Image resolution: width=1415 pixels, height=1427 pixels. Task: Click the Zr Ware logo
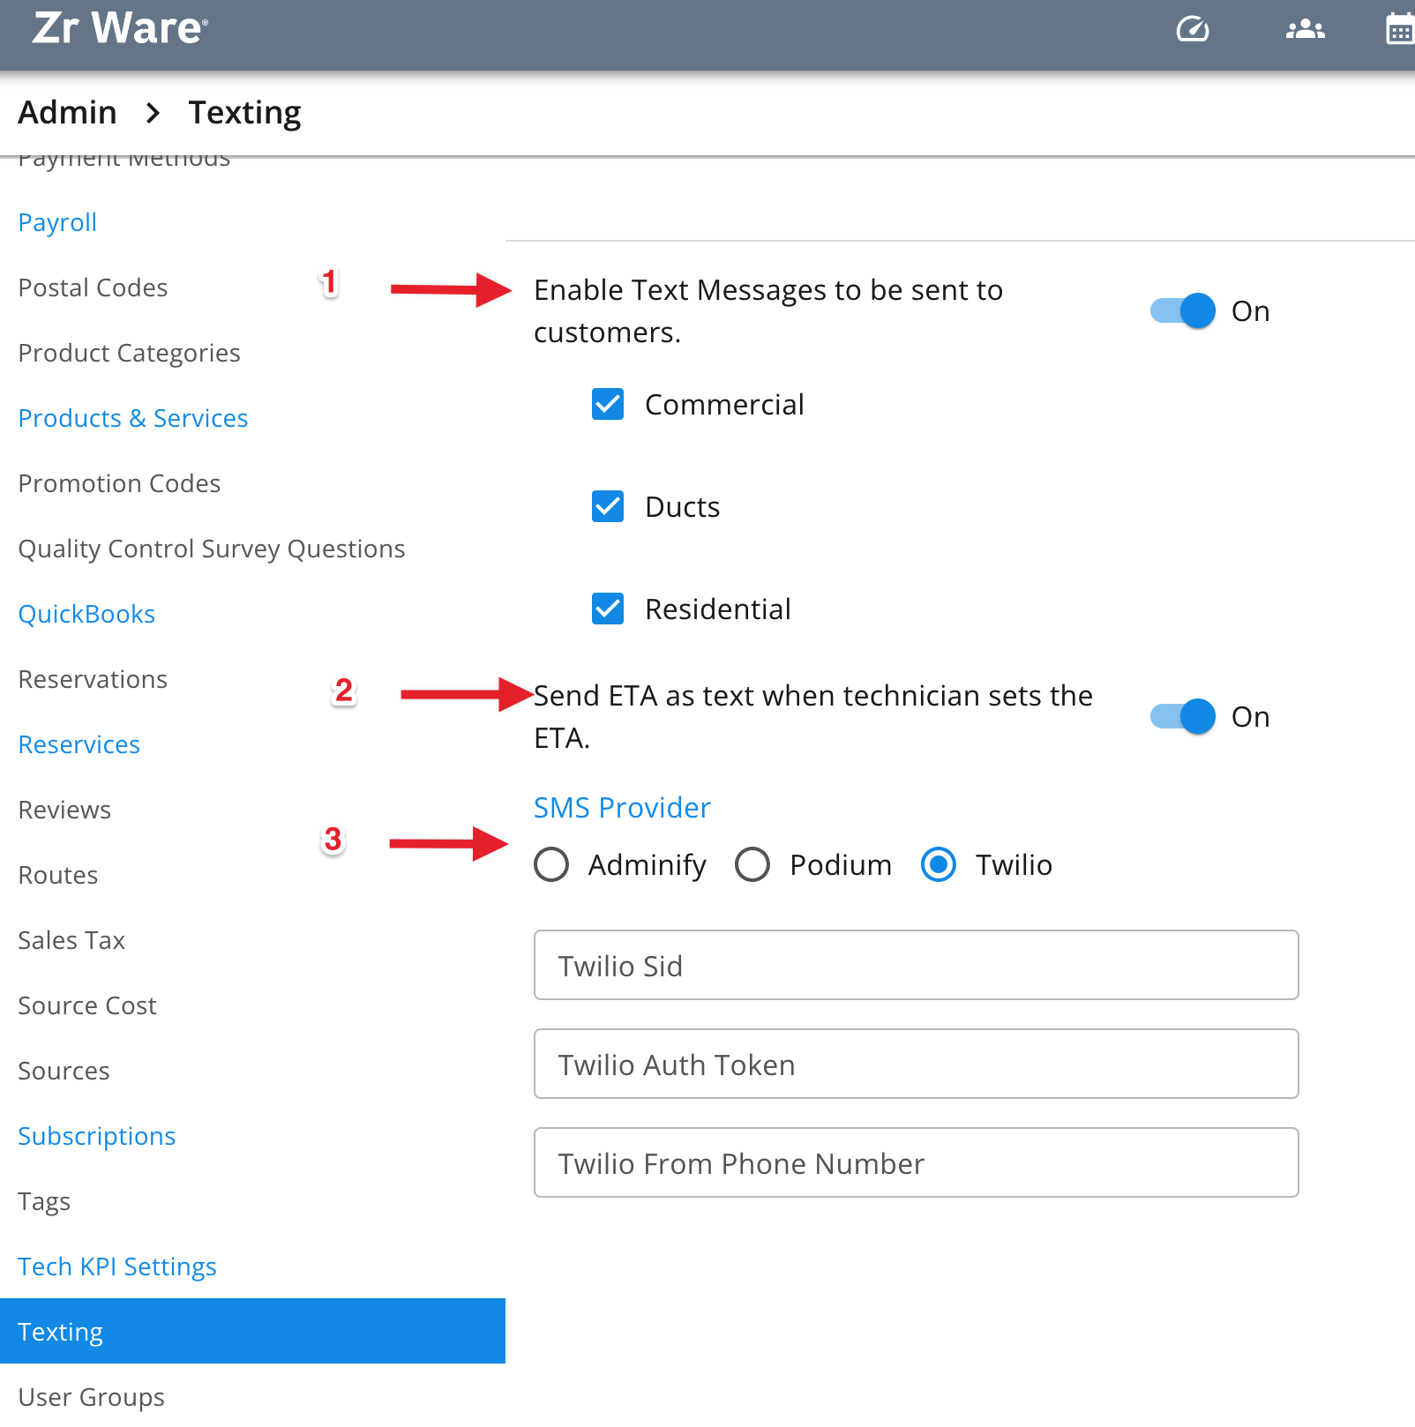120,28
